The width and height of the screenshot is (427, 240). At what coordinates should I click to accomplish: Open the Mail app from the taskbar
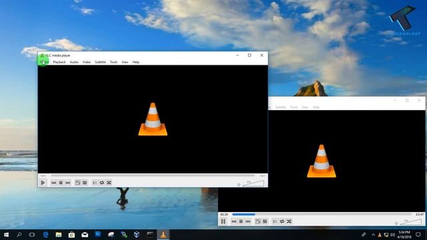pos(85,235)
